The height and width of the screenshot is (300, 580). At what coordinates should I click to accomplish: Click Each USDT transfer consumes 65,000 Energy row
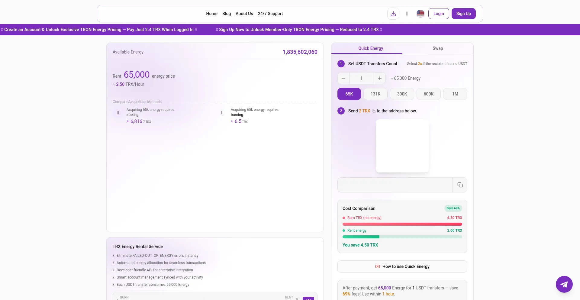pos(151,285)
